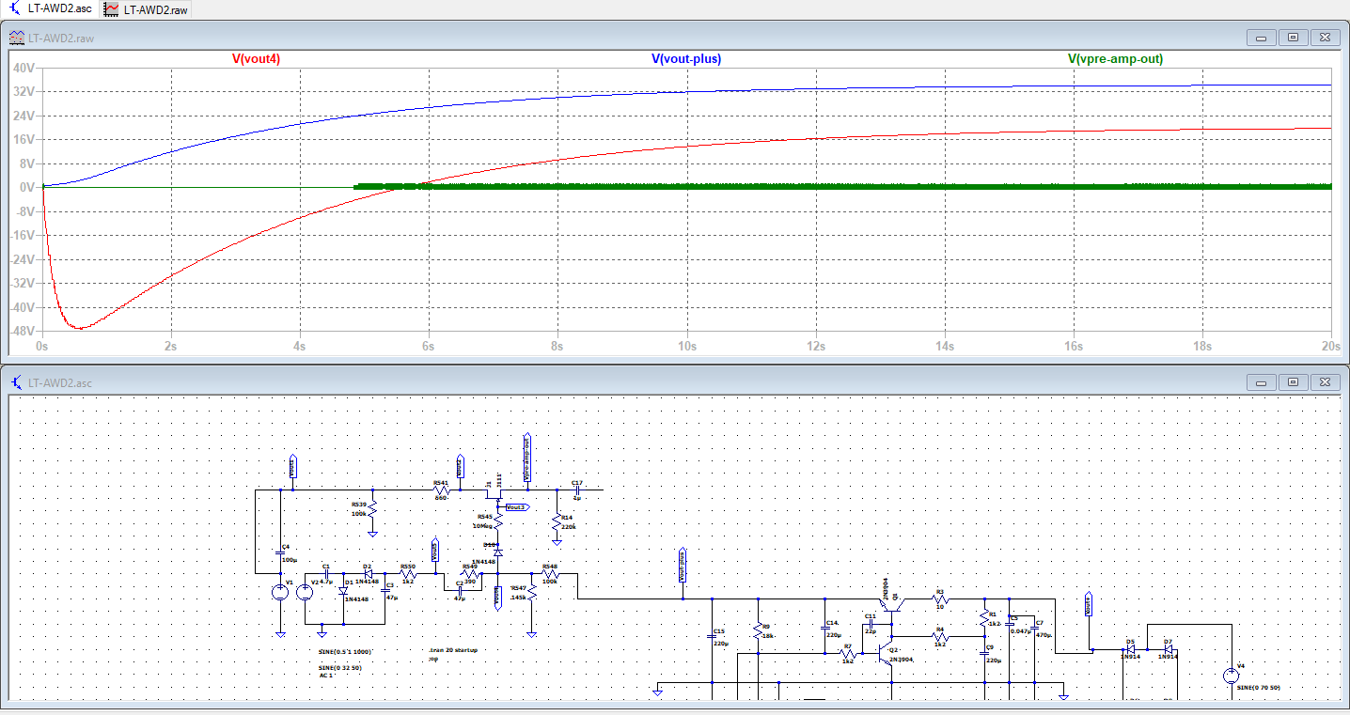Screen dimensions: 1350x715
Task: Select capacitor C7 470µ
Action: [x=1035, y=629]
